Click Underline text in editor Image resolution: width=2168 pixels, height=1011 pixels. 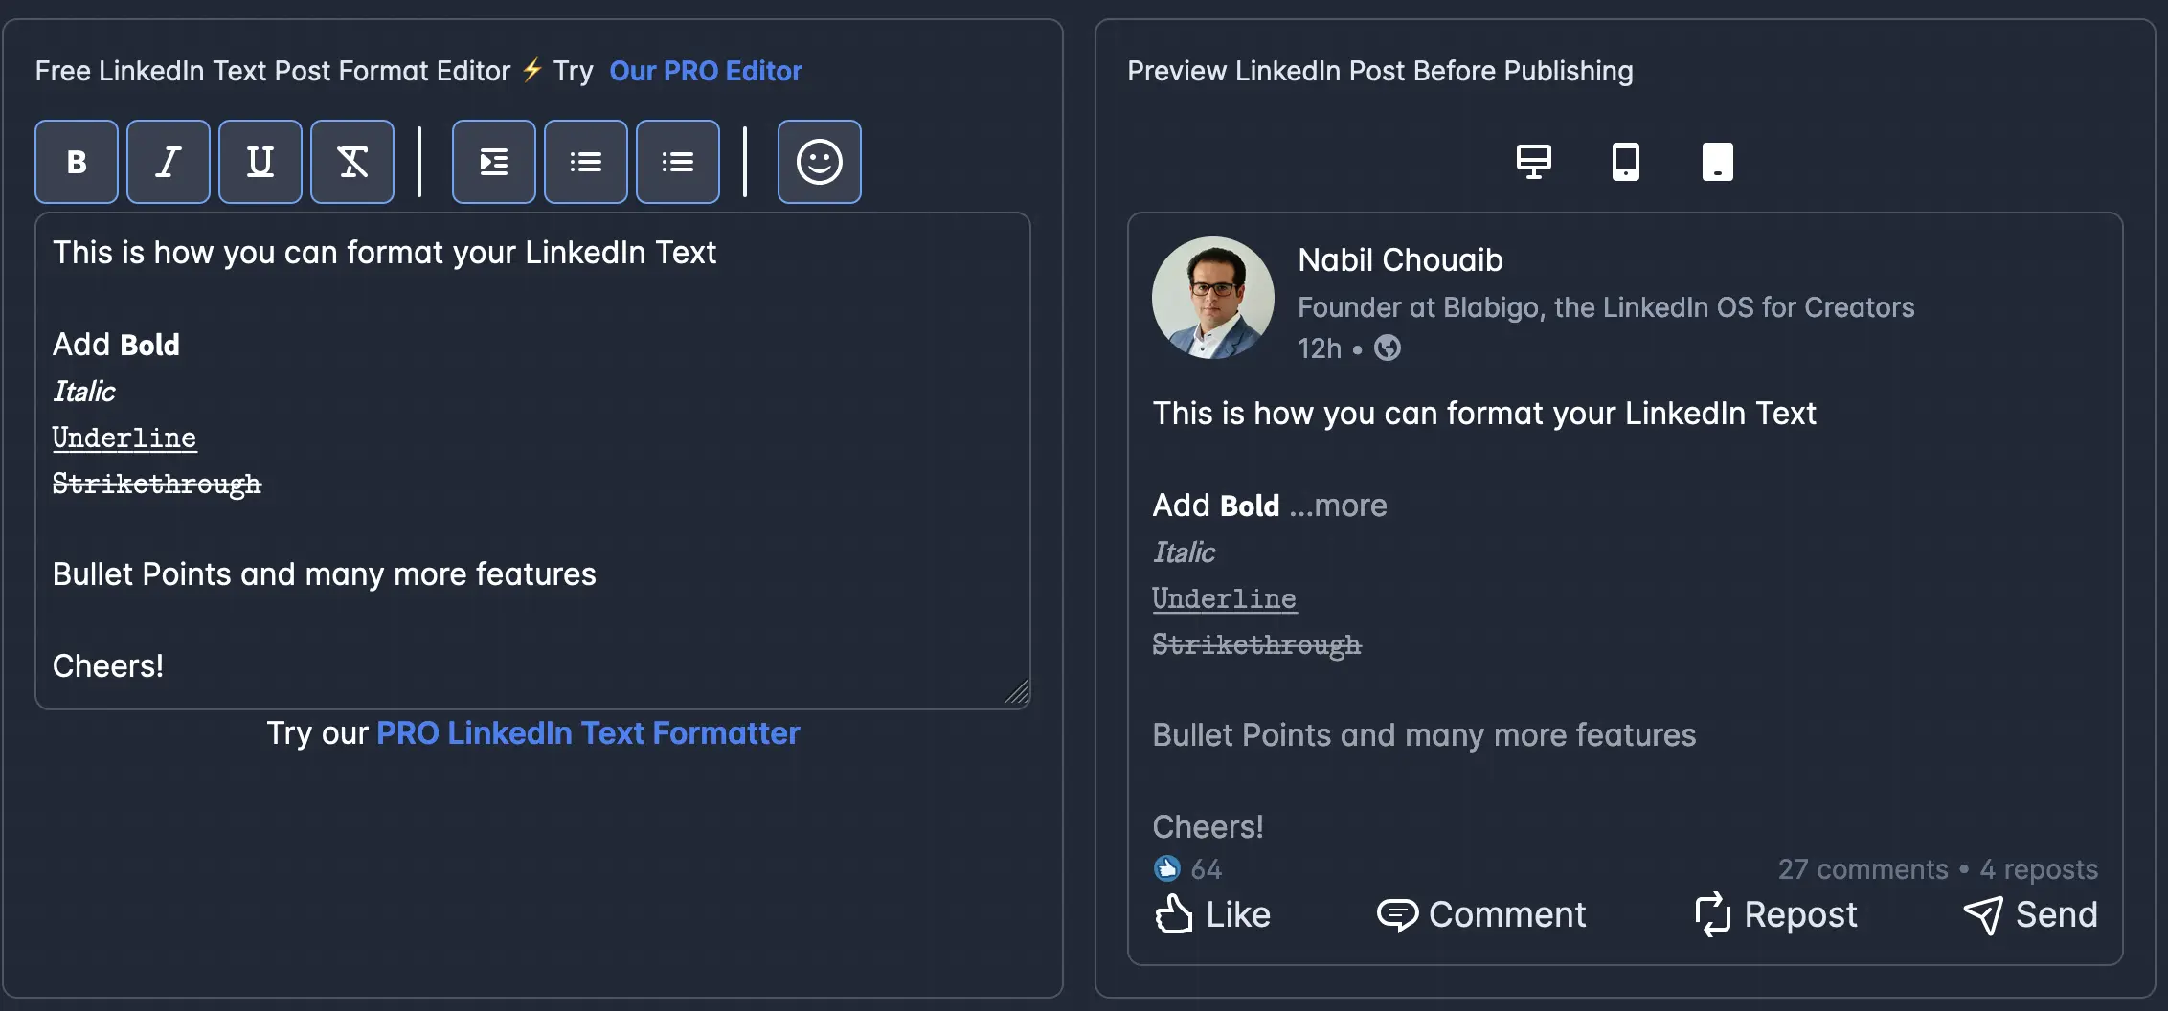click(124, 438)
